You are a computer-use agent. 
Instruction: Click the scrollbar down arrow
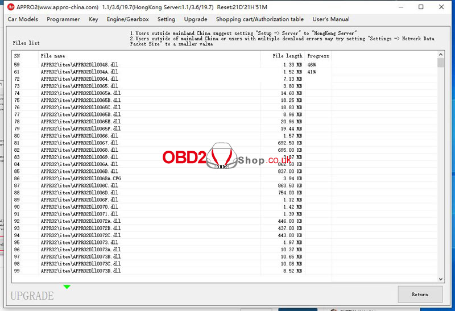(440, 279)
